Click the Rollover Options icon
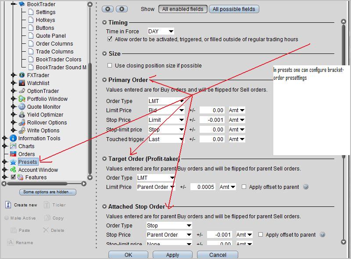 21,122
